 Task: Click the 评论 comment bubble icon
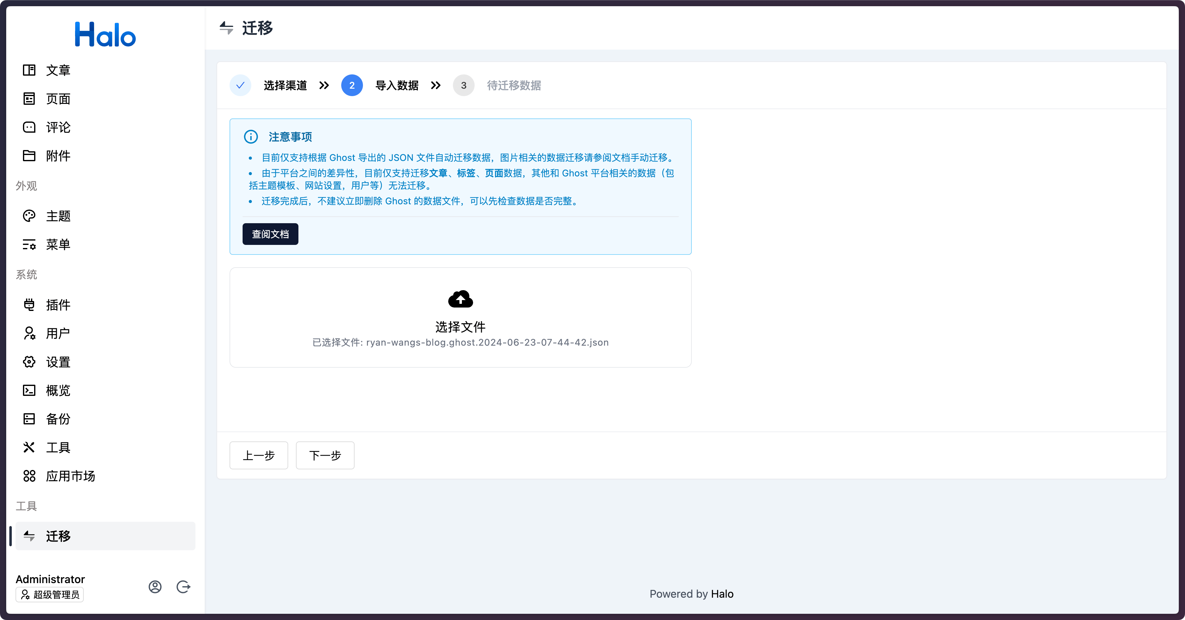[29, 127]
